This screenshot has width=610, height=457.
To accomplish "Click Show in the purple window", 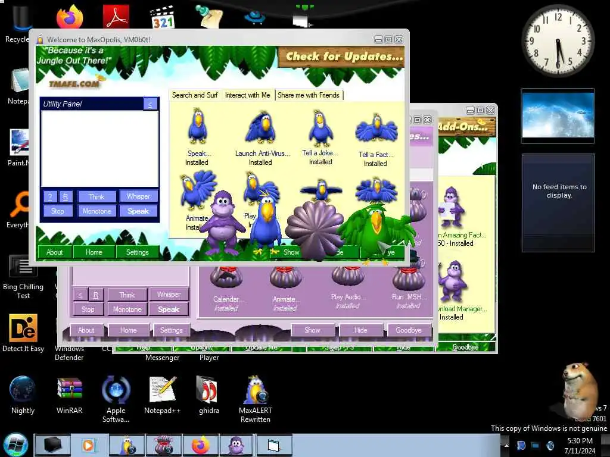I will (312, 330).
